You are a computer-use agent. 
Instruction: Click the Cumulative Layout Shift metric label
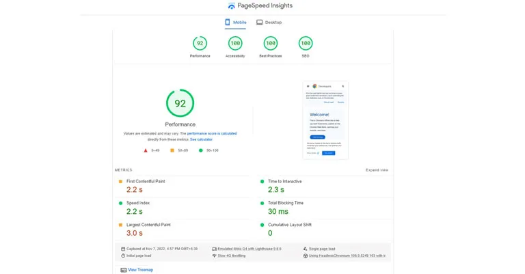pos(290,225)
